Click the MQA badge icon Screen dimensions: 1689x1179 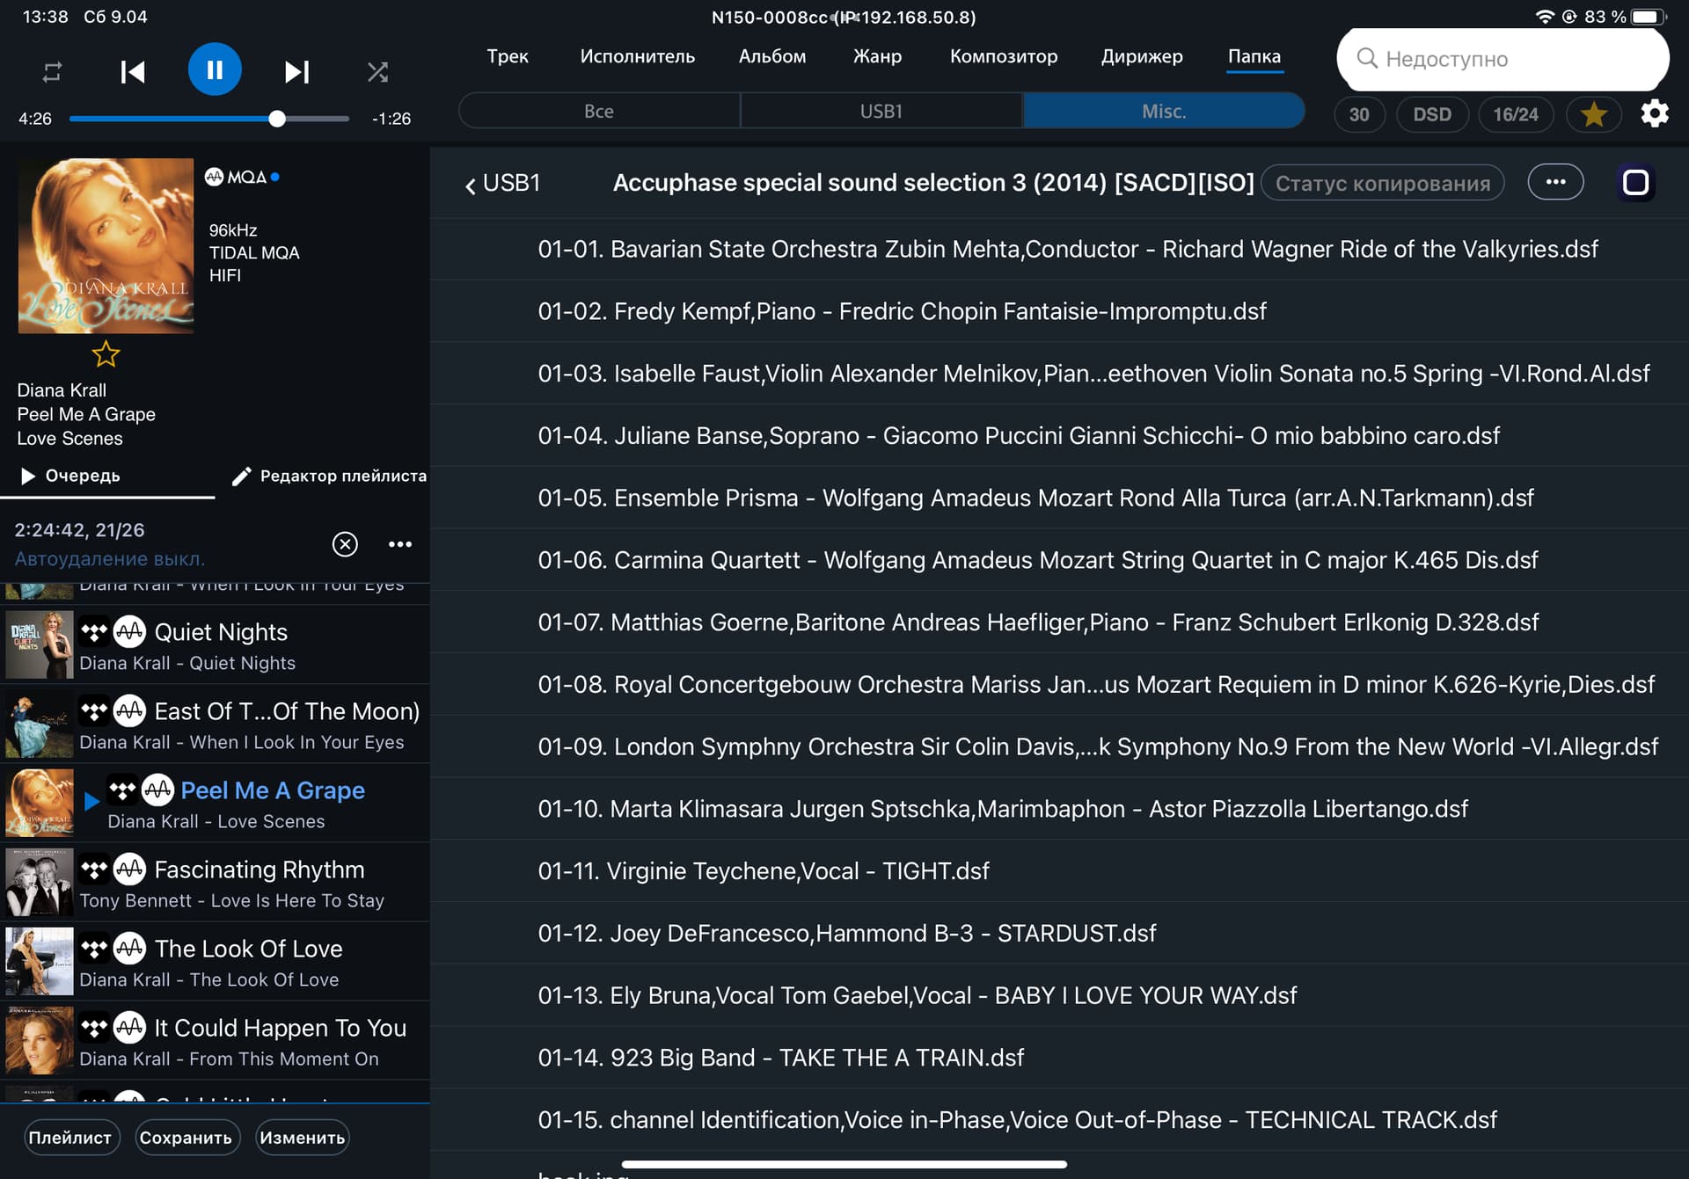point(242,177)
